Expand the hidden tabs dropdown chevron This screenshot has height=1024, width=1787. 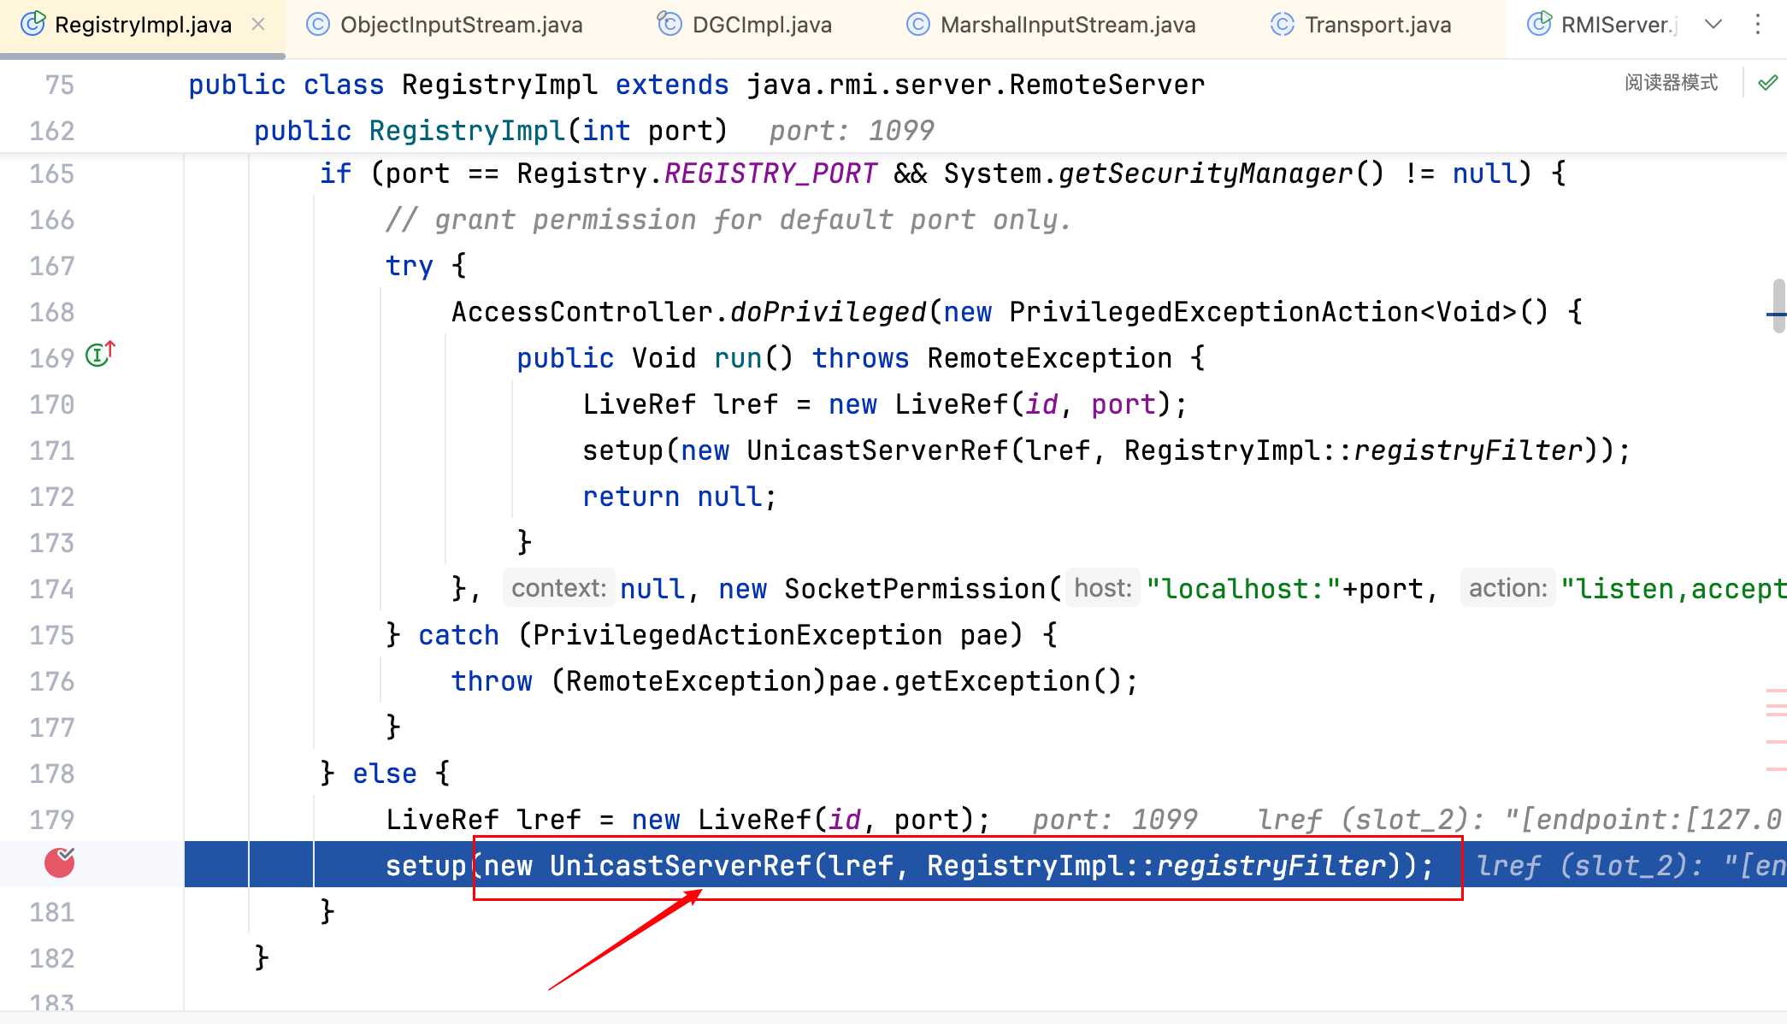tap(1713, 25)
